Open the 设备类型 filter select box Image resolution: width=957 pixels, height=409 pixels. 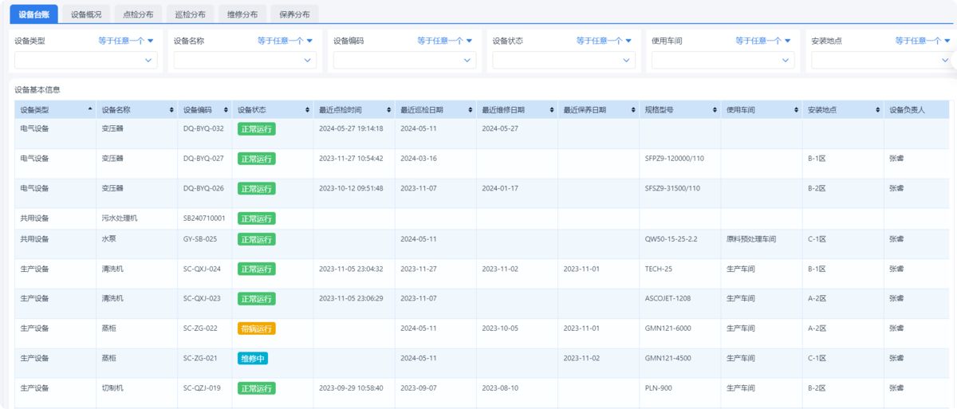tap(86, 60)
